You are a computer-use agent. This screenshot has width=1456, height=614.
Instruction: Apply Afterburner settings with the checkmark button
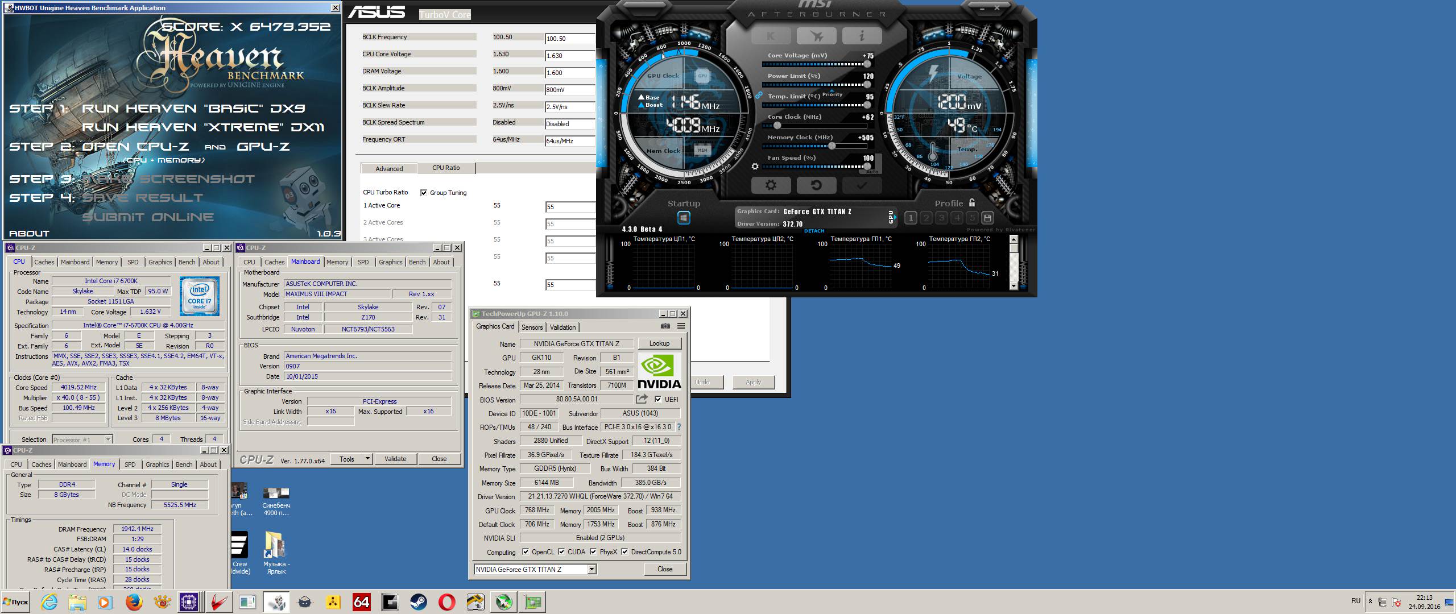[862, 185]
